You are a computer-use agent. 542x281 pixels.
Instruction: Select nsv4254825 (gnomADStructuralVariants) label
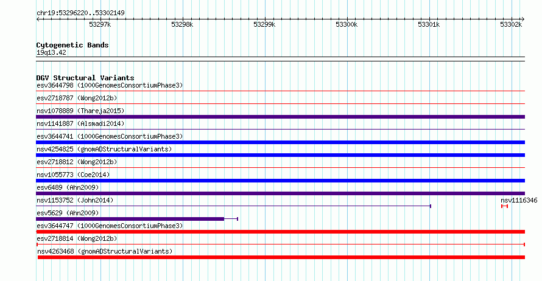pos(104,149)
